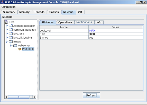Click the tree horizontal scrollbar thumb
Viewport: 147px width, 105px height.
coord(19,97)
